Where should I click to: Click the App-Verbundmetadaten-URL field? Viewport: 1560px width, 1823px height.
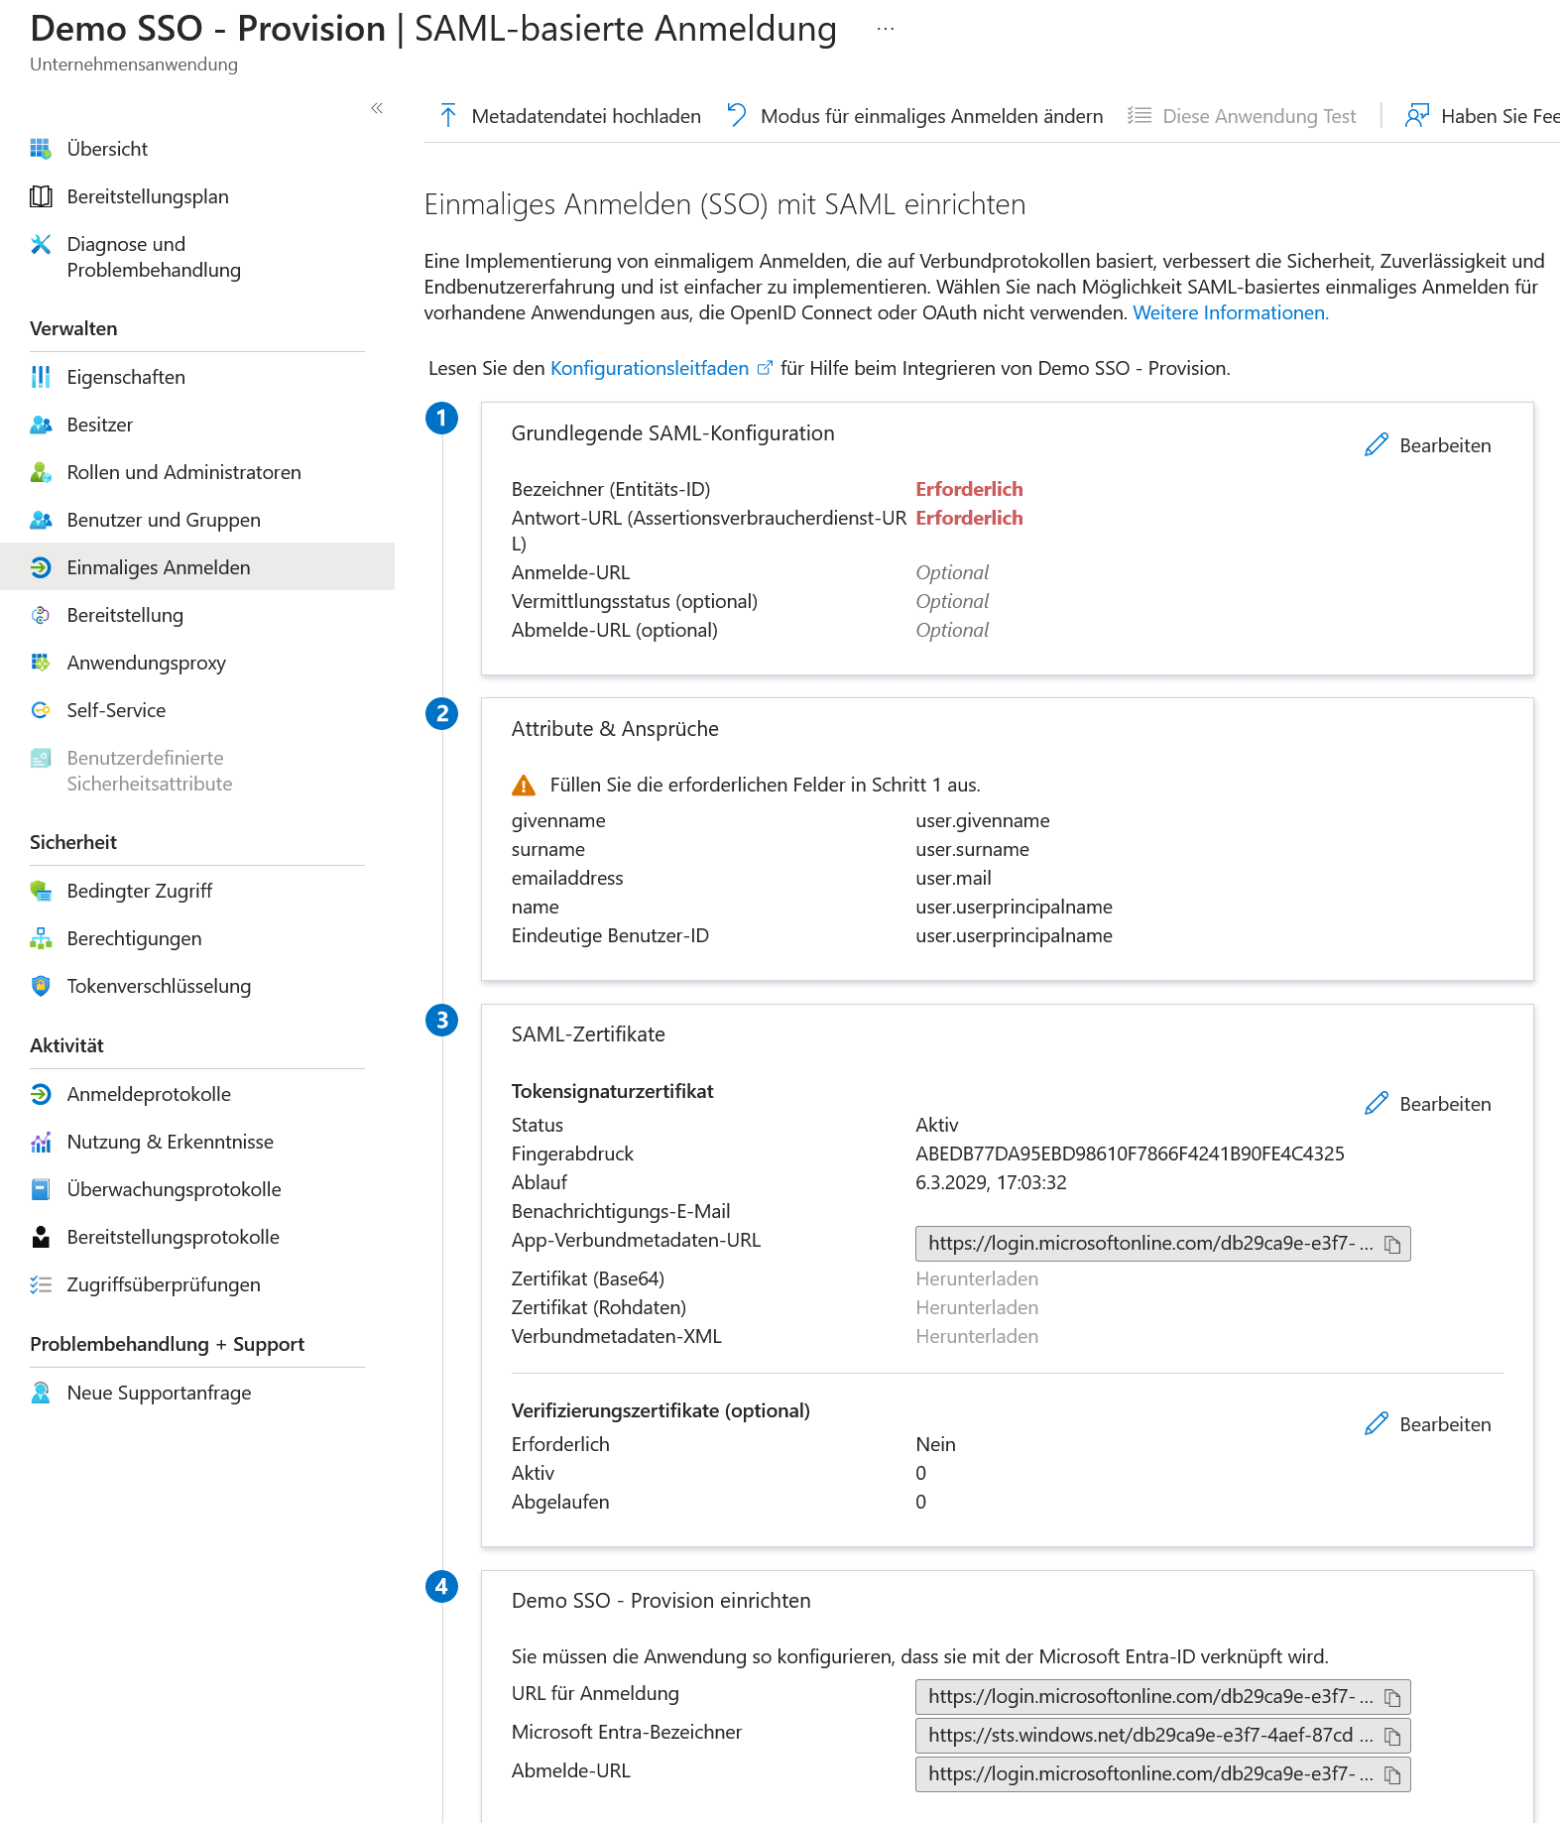pyautogui.click(x=1162, y=1244)
